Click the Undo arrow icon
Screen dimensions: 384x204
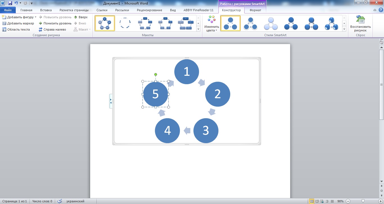tap(16, 3)
